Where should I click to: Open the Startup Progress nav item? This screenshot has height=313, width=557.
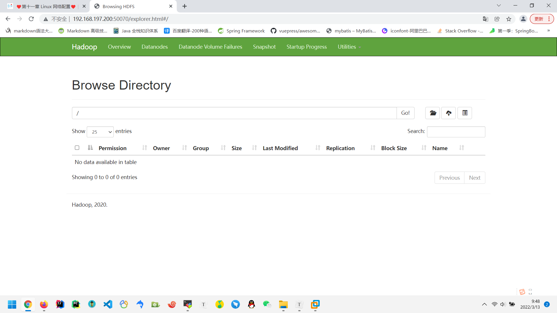tap(307, 47)
